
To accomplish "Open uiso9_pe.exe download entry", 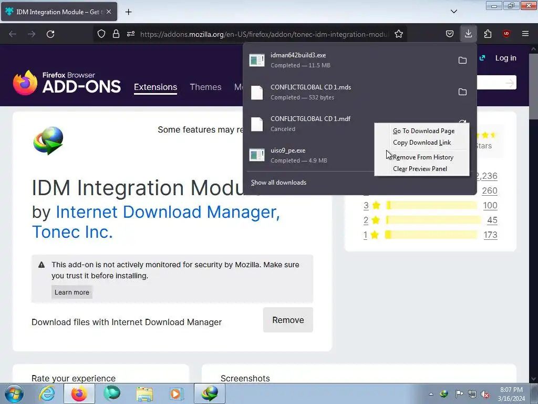I will coord(311,155).
